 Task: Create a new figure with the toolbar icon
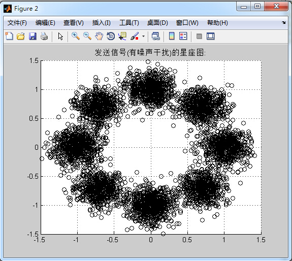[x=9, y=36]
